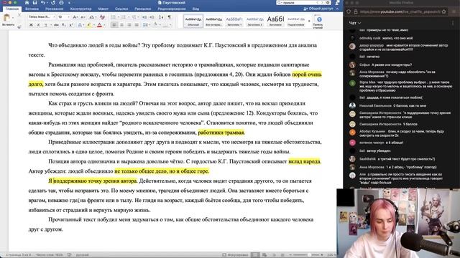The image size is (460, 258).
Task: Print the document using the printer icon
Action: click(x=61, y=3)
